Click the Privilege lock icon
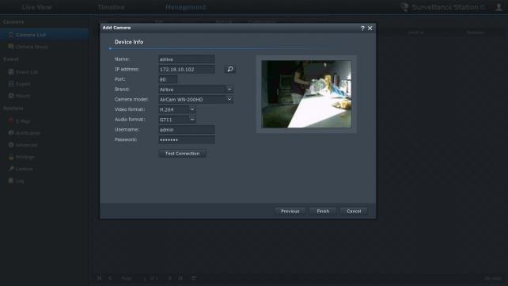508x286 pixels. [11, 157]
